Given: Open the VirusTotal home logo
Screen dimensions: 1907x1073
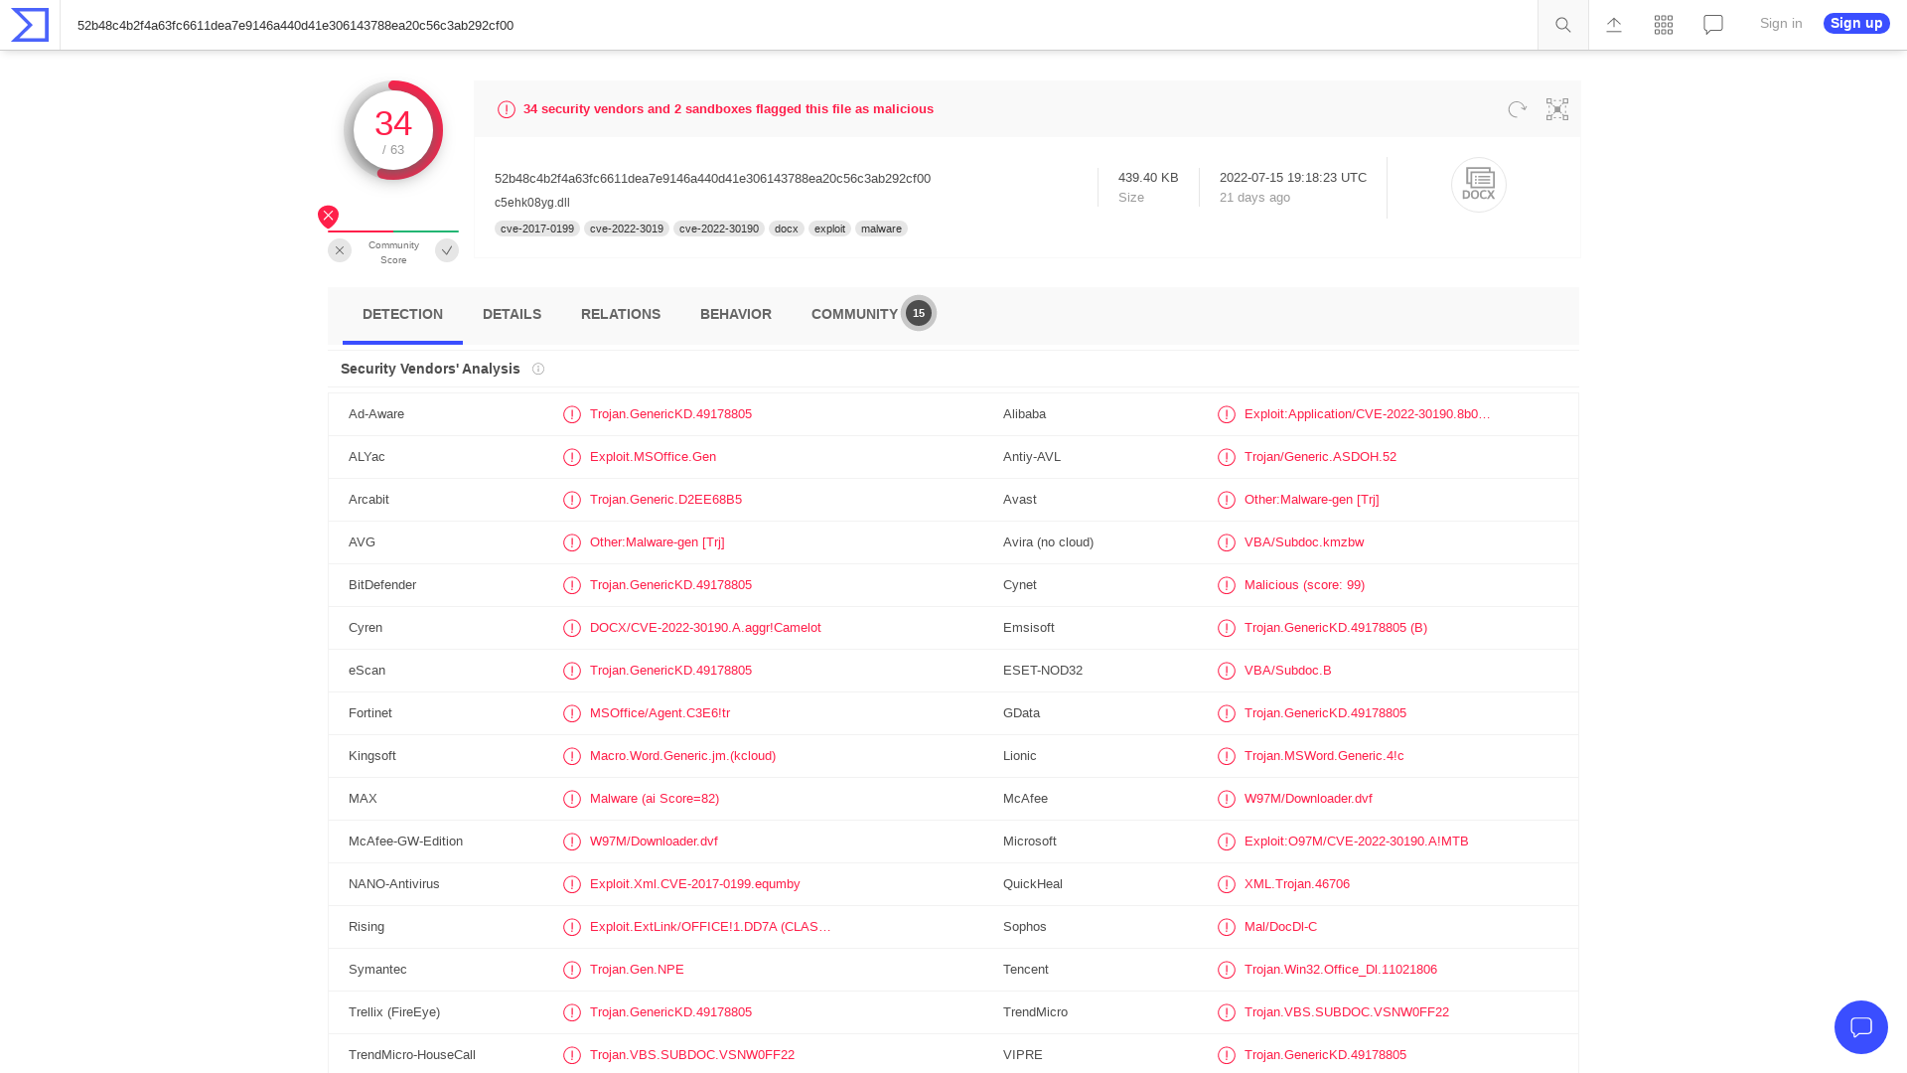Looking at the screenshot, I should [30, 25].
